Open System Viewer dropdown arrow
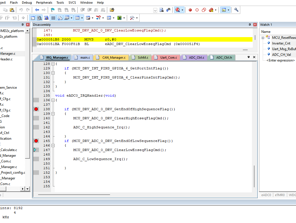Viewport: 296px width, 223px height. coord(124,18)
